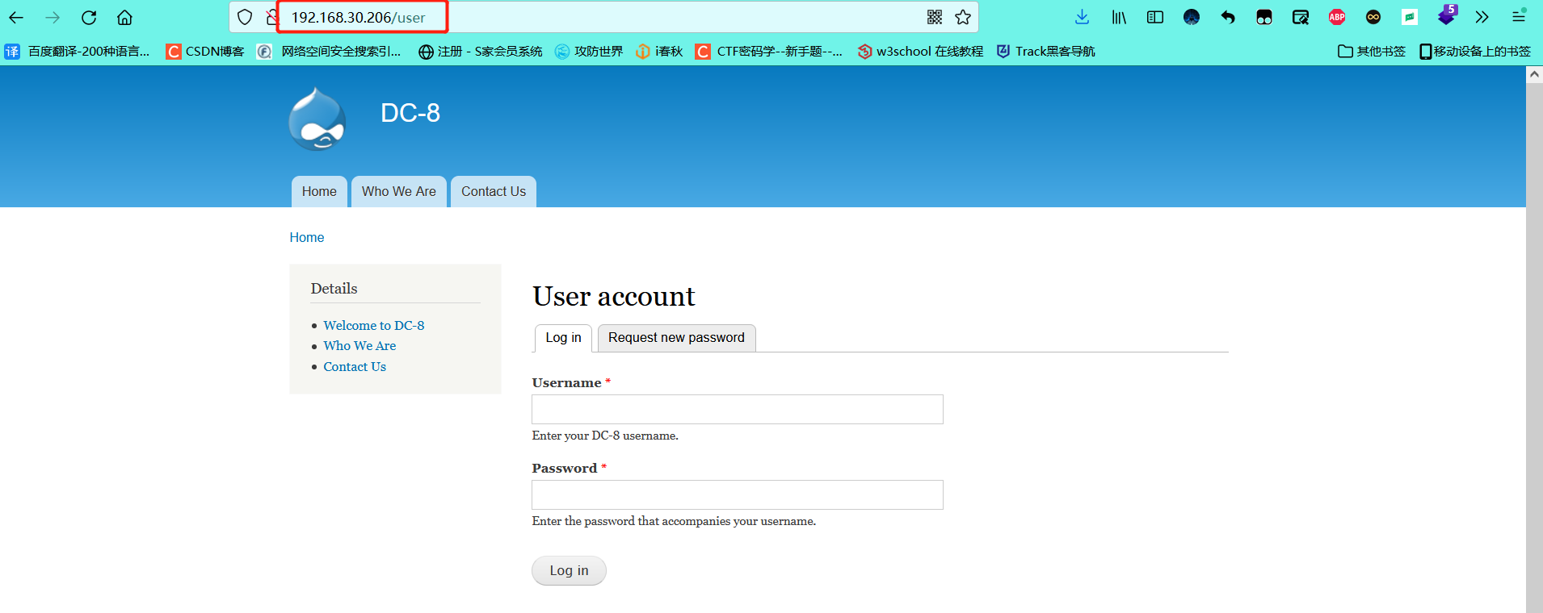Screen dimensions: 1543x613
Task: Open Who We Are sidebar link
Action: [359, 345]
